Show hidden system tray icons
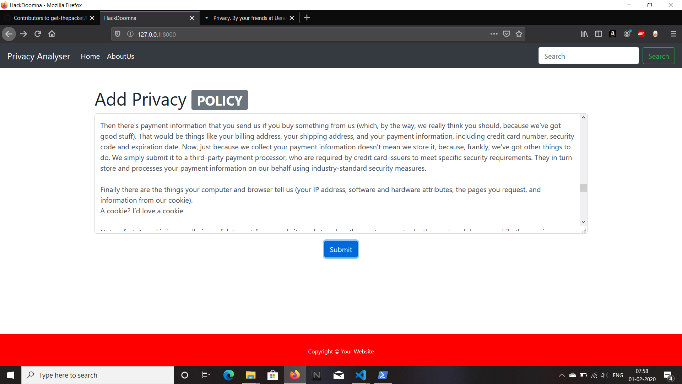Image resolution: width=682 pixels, height=384 pixels. [562, 375]
